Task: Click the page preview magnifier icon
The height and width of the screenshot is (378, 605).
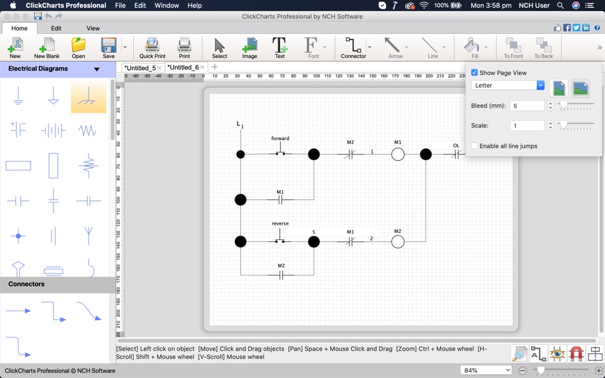Action: (x=519, y=354)
